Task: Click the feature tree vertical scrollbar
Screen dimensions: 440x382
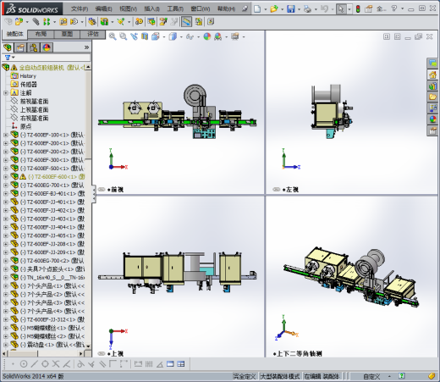Action: [x=88, y=208]
